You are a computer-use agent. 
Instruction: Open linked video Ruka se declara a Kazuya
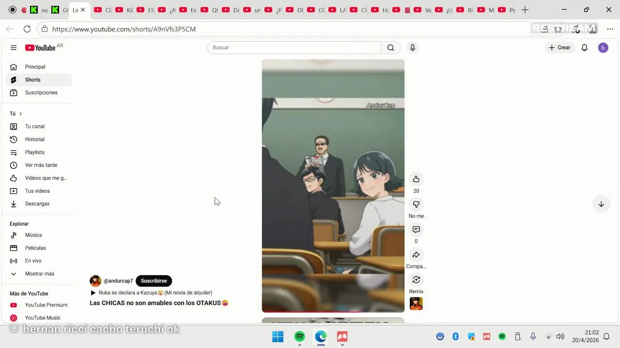point(151,292)
